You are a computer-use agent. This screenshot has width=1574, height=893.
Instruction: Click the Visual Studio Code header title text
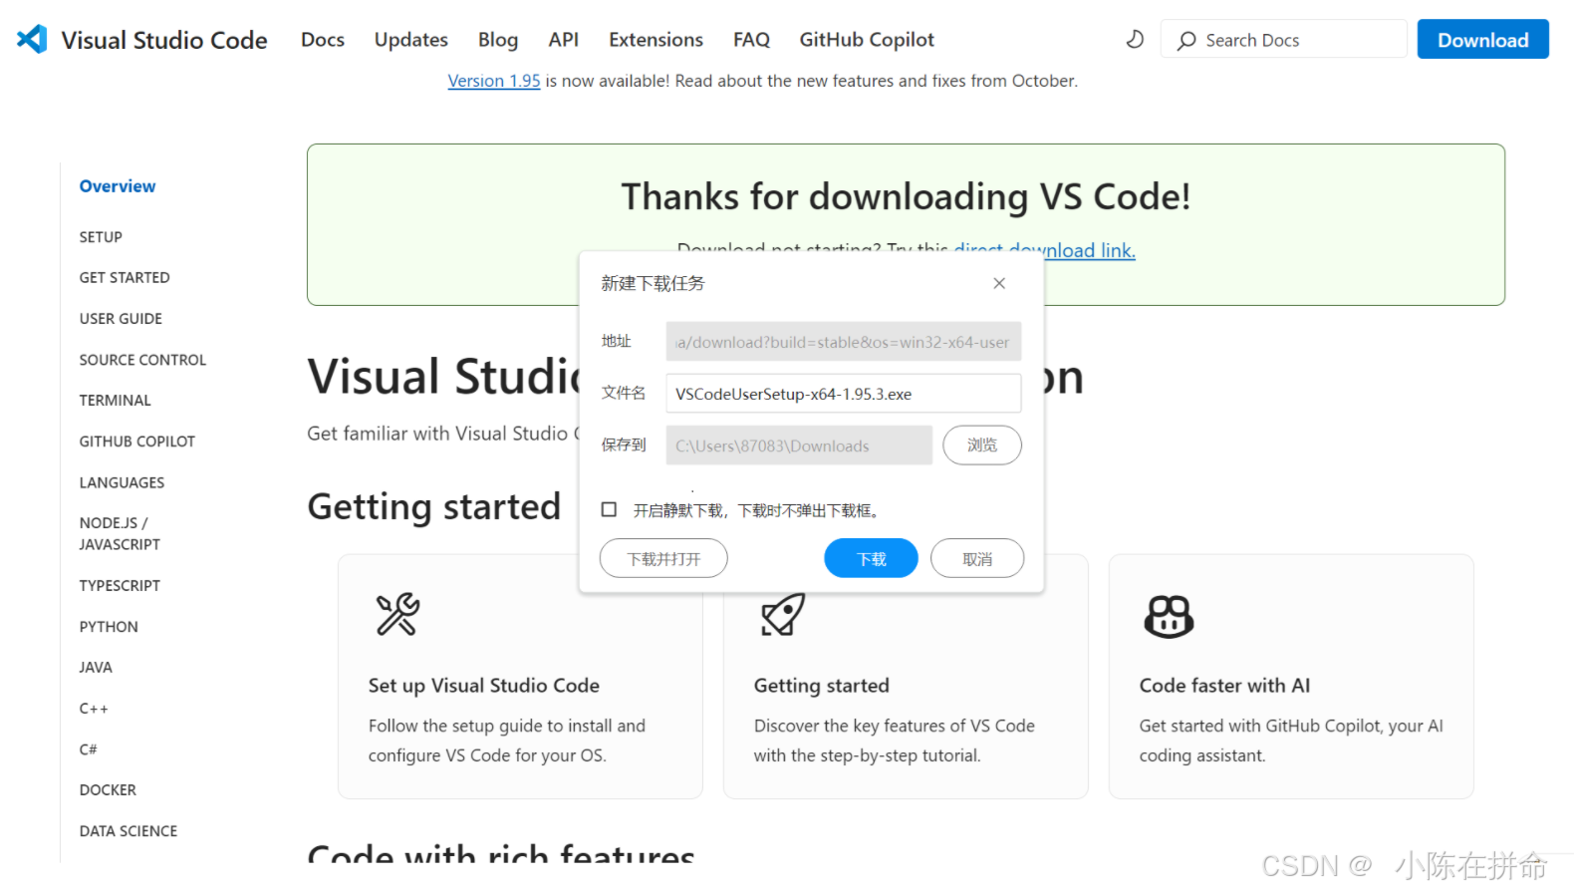click(164, 40)
